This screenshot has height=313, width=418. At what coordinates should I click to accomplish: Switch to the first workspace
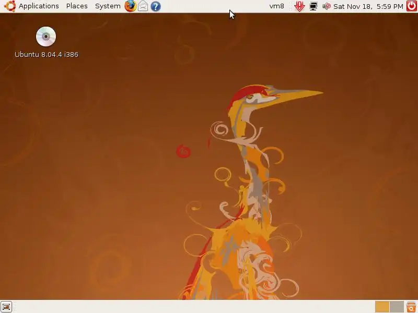tap(382, 307)
